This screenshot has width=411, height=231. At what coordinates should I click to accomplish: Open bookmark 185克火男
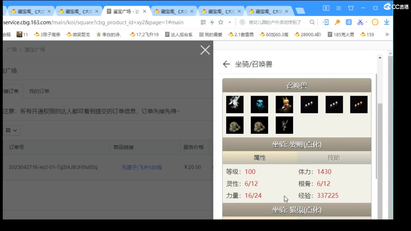341,34
